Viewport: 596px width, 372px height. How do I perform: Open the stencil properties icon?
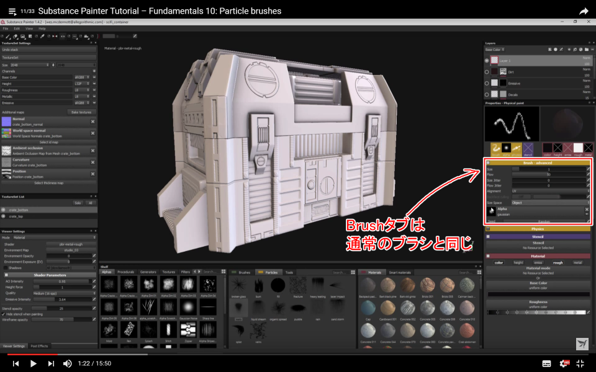[x=528, y=148]
